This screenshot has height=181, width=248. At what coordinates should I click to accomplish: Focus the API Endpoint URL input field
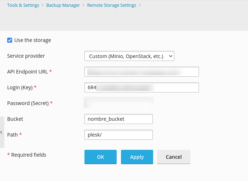(141, 72)
